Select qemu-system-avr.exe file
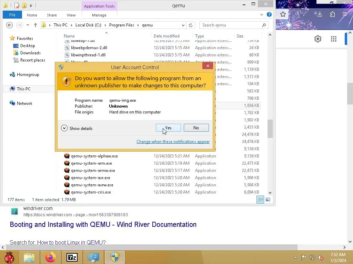This screenshot has width=353, height=264. [x=91, y=178]
